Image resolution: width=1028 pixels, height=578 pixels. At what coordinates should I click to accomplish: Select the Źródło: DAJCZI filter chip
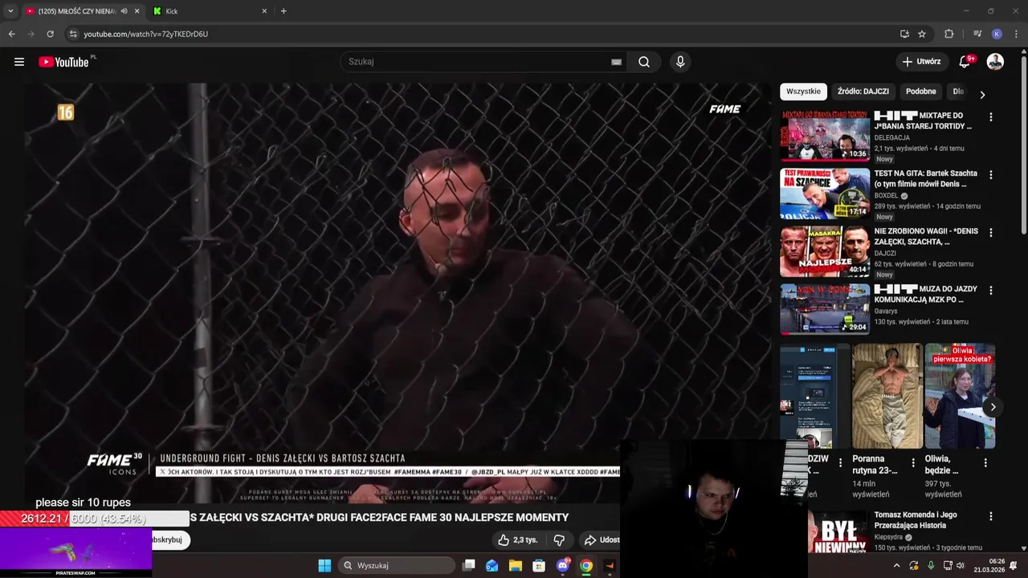click(x=863, y=92)
